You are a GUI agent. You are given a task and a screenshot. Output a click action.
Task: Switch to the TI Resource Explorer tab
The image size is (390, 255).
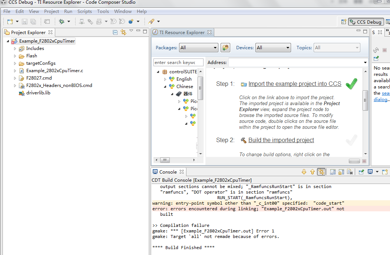coord(182,32)
